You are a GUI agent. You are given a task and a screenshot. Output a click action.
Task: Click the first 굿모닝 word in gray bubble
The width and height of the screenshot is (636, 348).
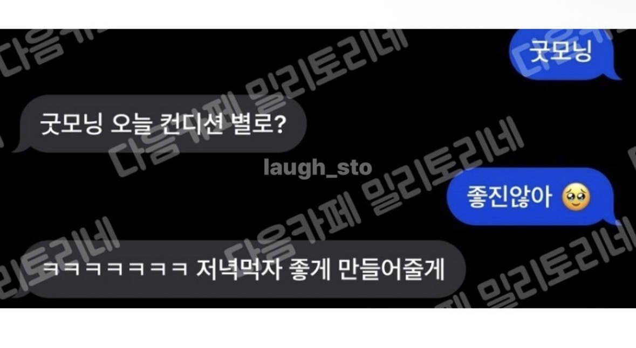click(x=71, y=124)
